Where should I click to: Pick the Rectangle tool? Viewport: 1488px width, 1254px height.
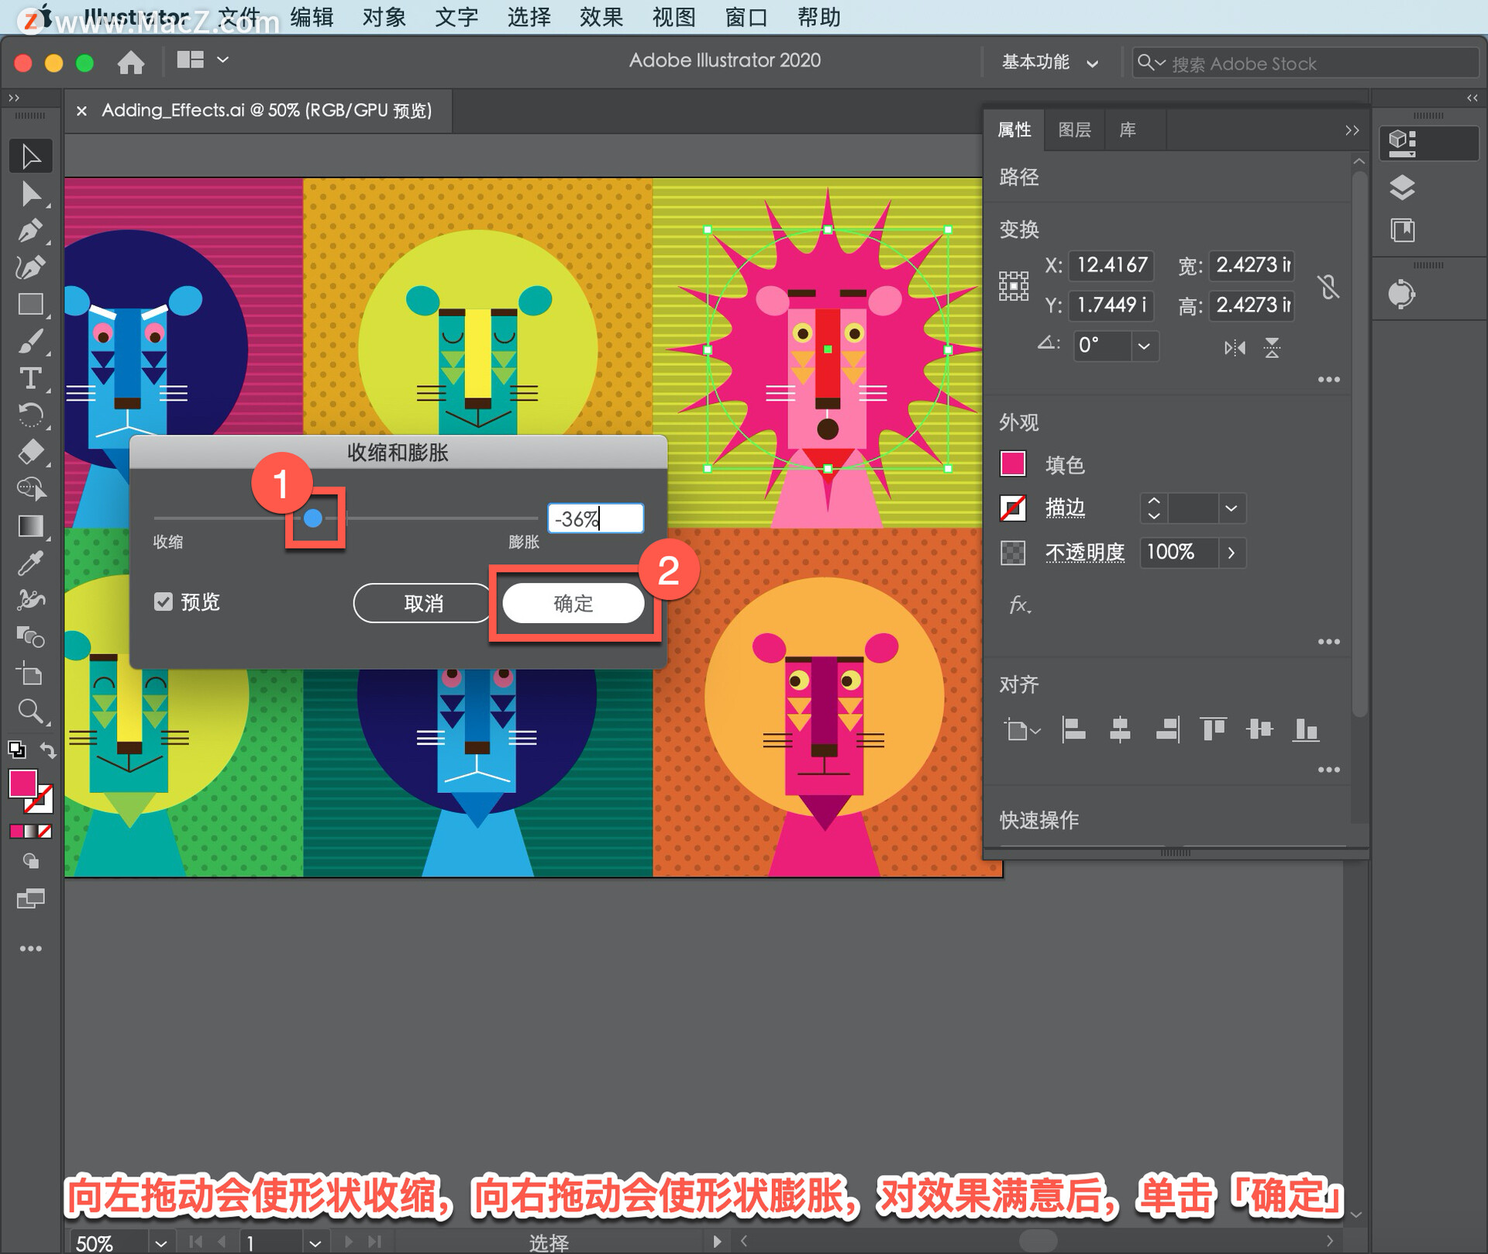click(30, 305)
